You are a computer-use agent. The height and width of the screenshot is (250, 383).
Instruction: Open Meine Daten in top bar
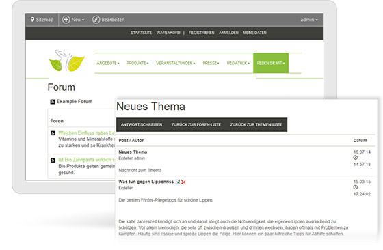(x=254, y=33)
